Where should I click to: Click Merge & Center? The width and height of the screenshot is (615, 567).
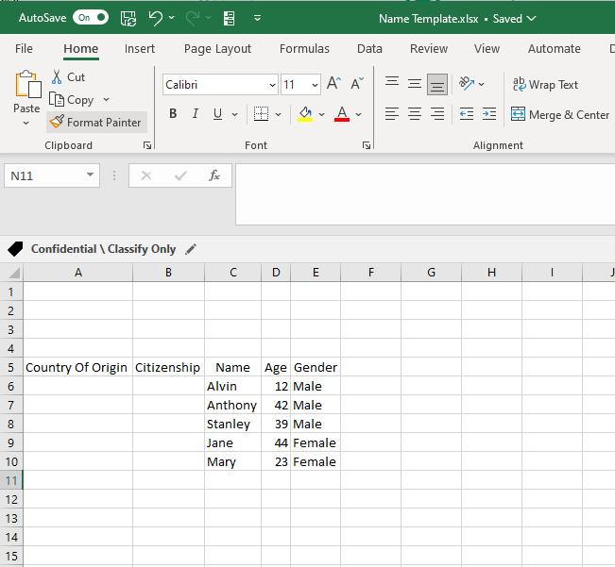point(559,114)
